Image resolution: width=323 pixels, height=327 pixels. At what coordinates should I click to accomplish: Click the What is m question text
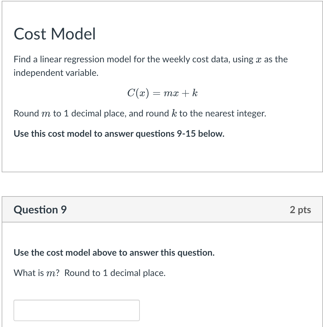pyautogui.click(x=90, y=273)
